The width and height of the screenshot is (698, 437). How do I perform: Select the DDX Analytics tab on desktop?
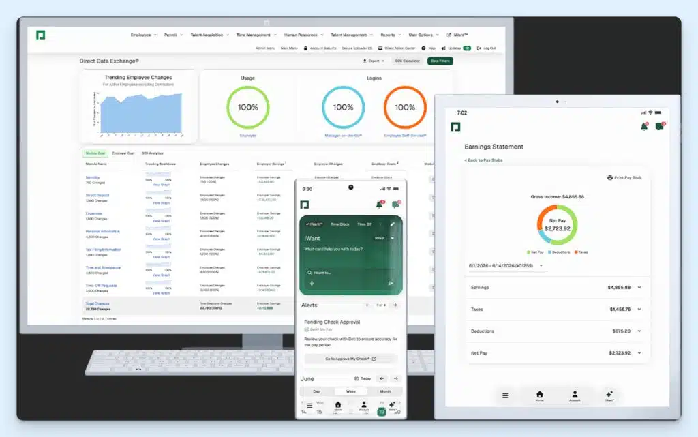click(152, 153)
